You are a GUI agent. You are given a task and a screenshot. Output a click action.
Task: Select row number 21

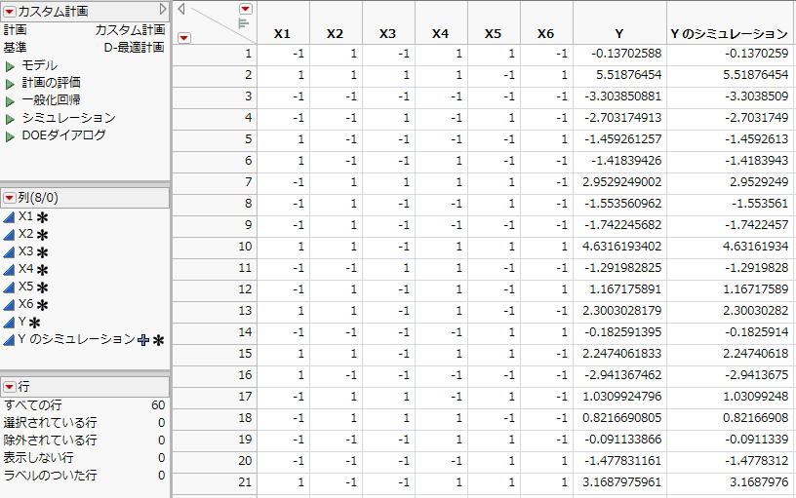[x=215, y=481]
